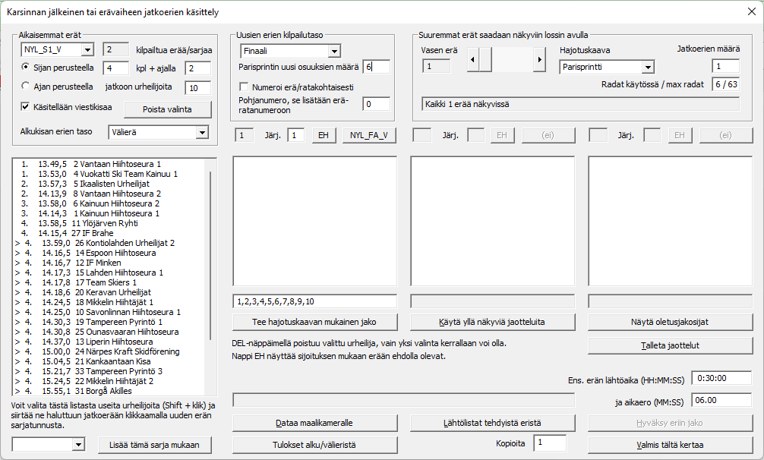This screenshot has width=764, height=460.
Task: Click 'Valmis tältä kertaa' button
Action: [670, 445]
